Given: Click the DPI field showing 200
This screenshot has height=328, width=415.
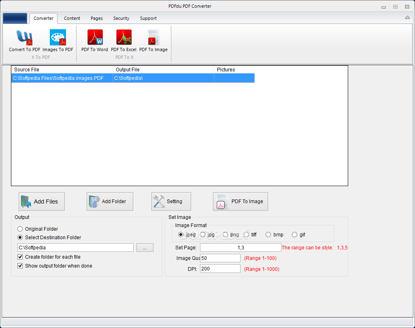Looking at the screenshot, I should [220, 269].
